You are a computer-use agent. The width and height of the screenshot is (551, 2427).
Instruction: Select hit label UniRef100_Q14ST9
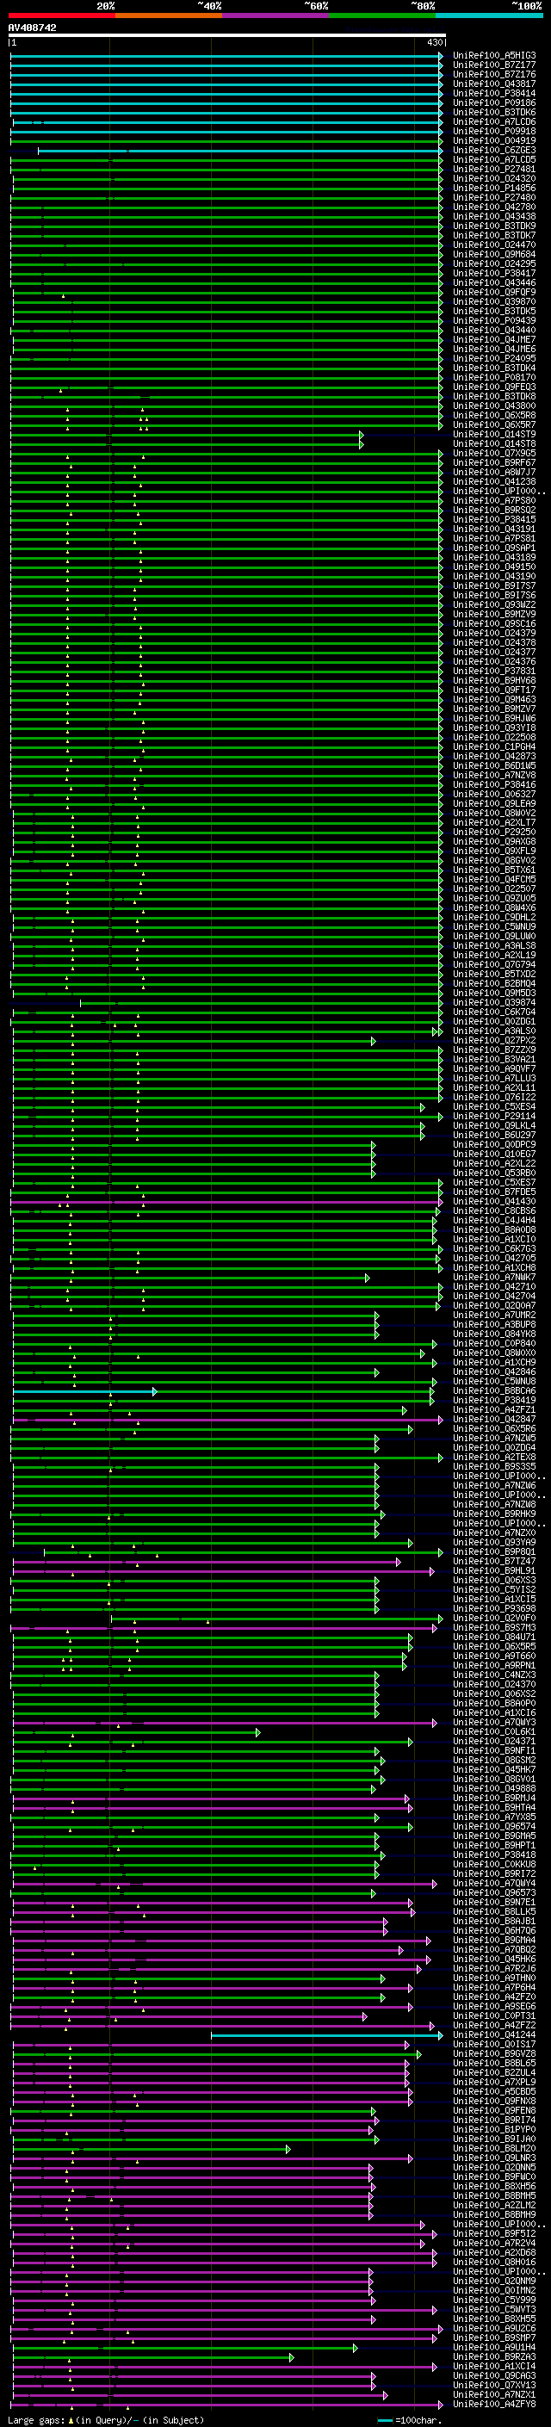(494, 434)
